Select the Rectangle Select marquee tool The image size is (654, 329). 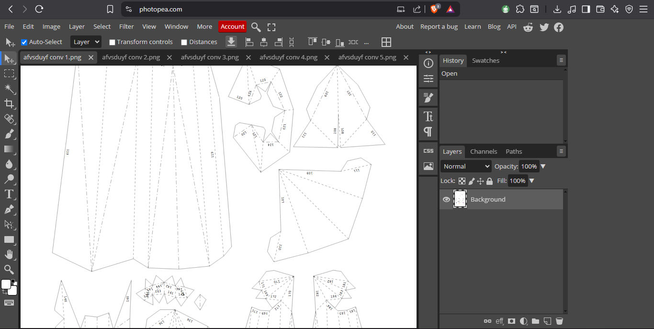9,74
